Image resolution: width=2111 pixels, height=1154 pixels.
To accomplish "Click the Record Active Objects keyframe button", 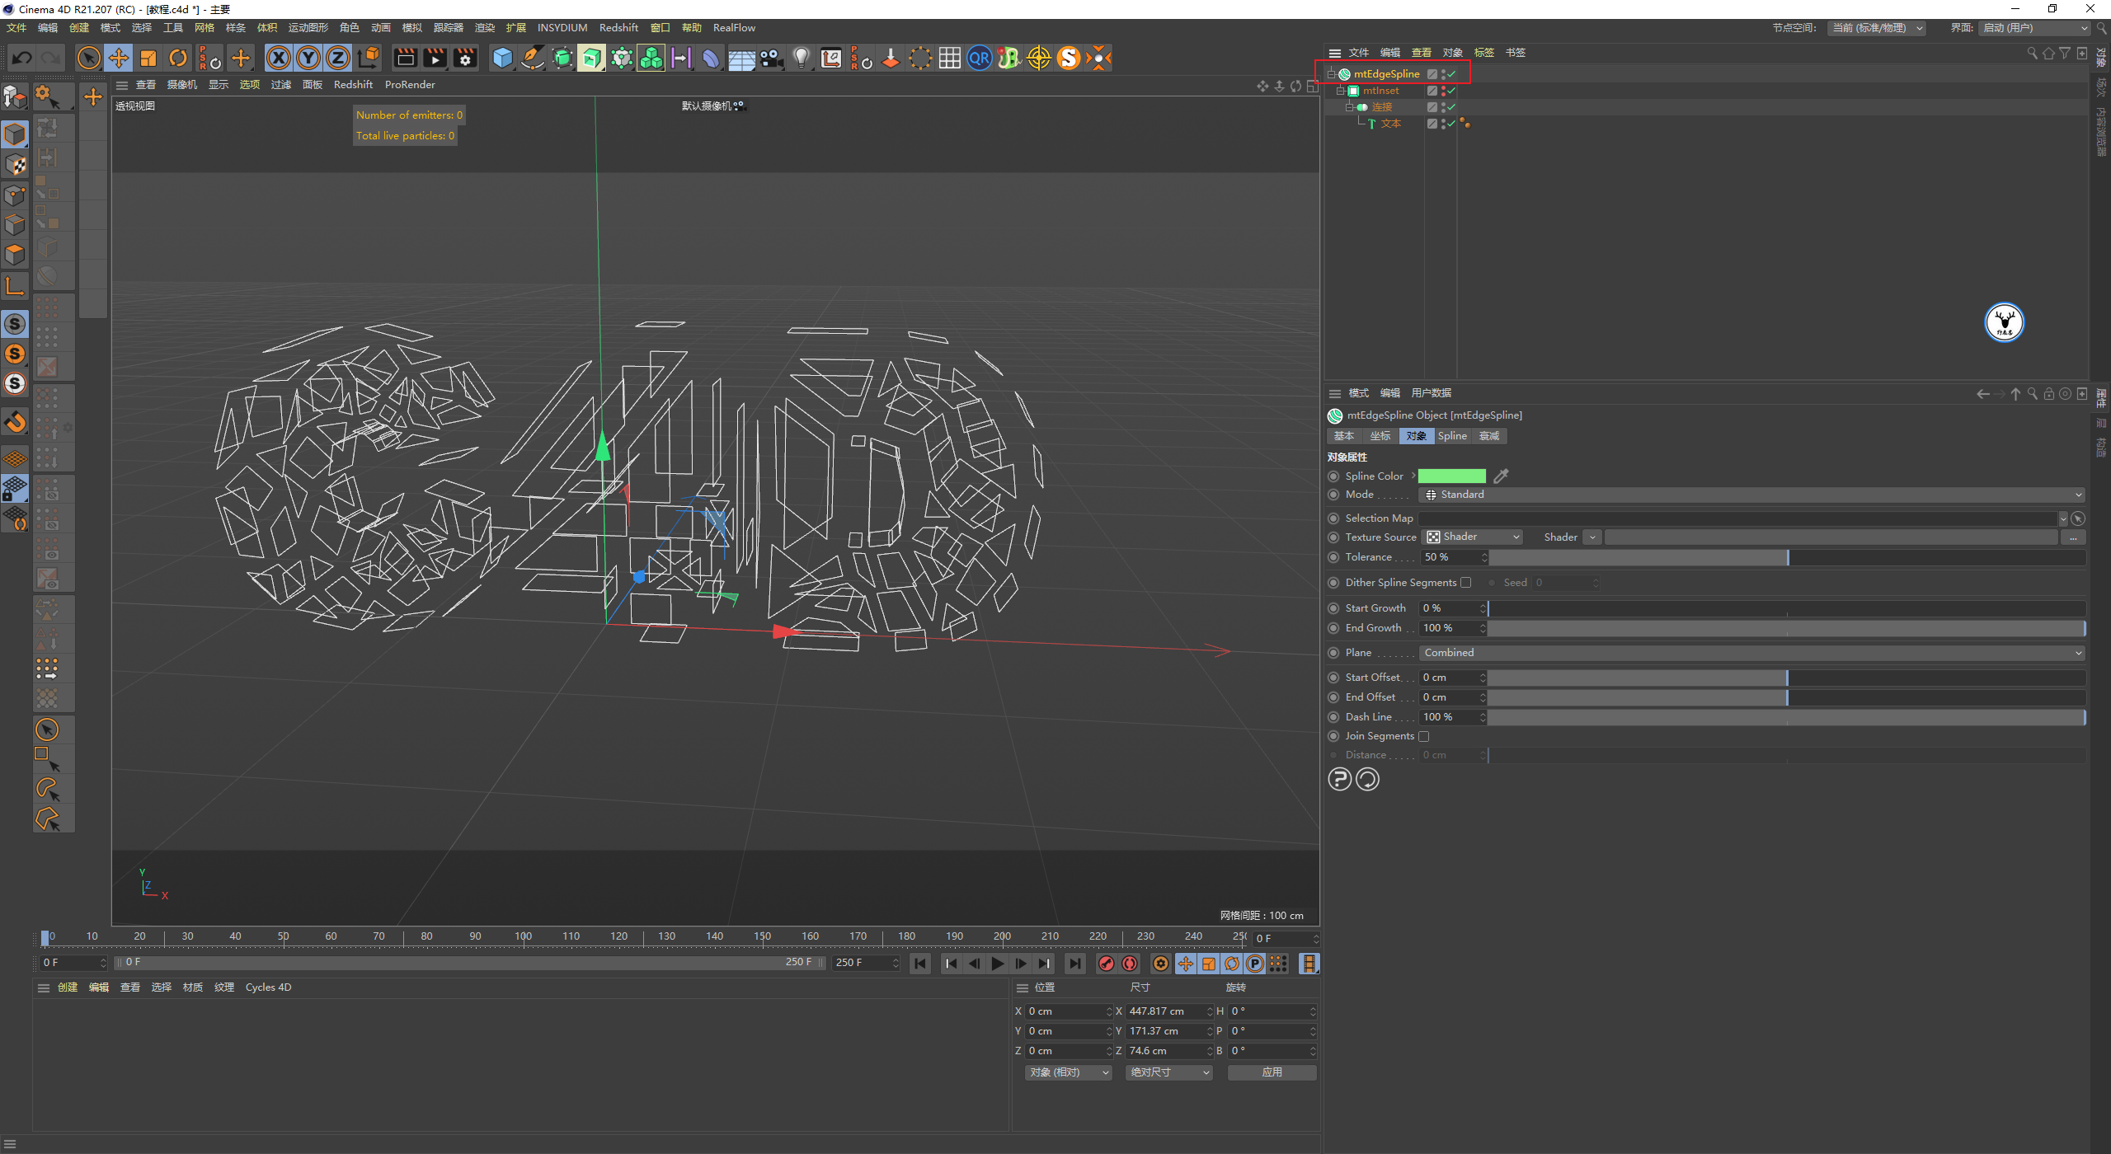I will pyautogui.click(x=1107, y=964).
